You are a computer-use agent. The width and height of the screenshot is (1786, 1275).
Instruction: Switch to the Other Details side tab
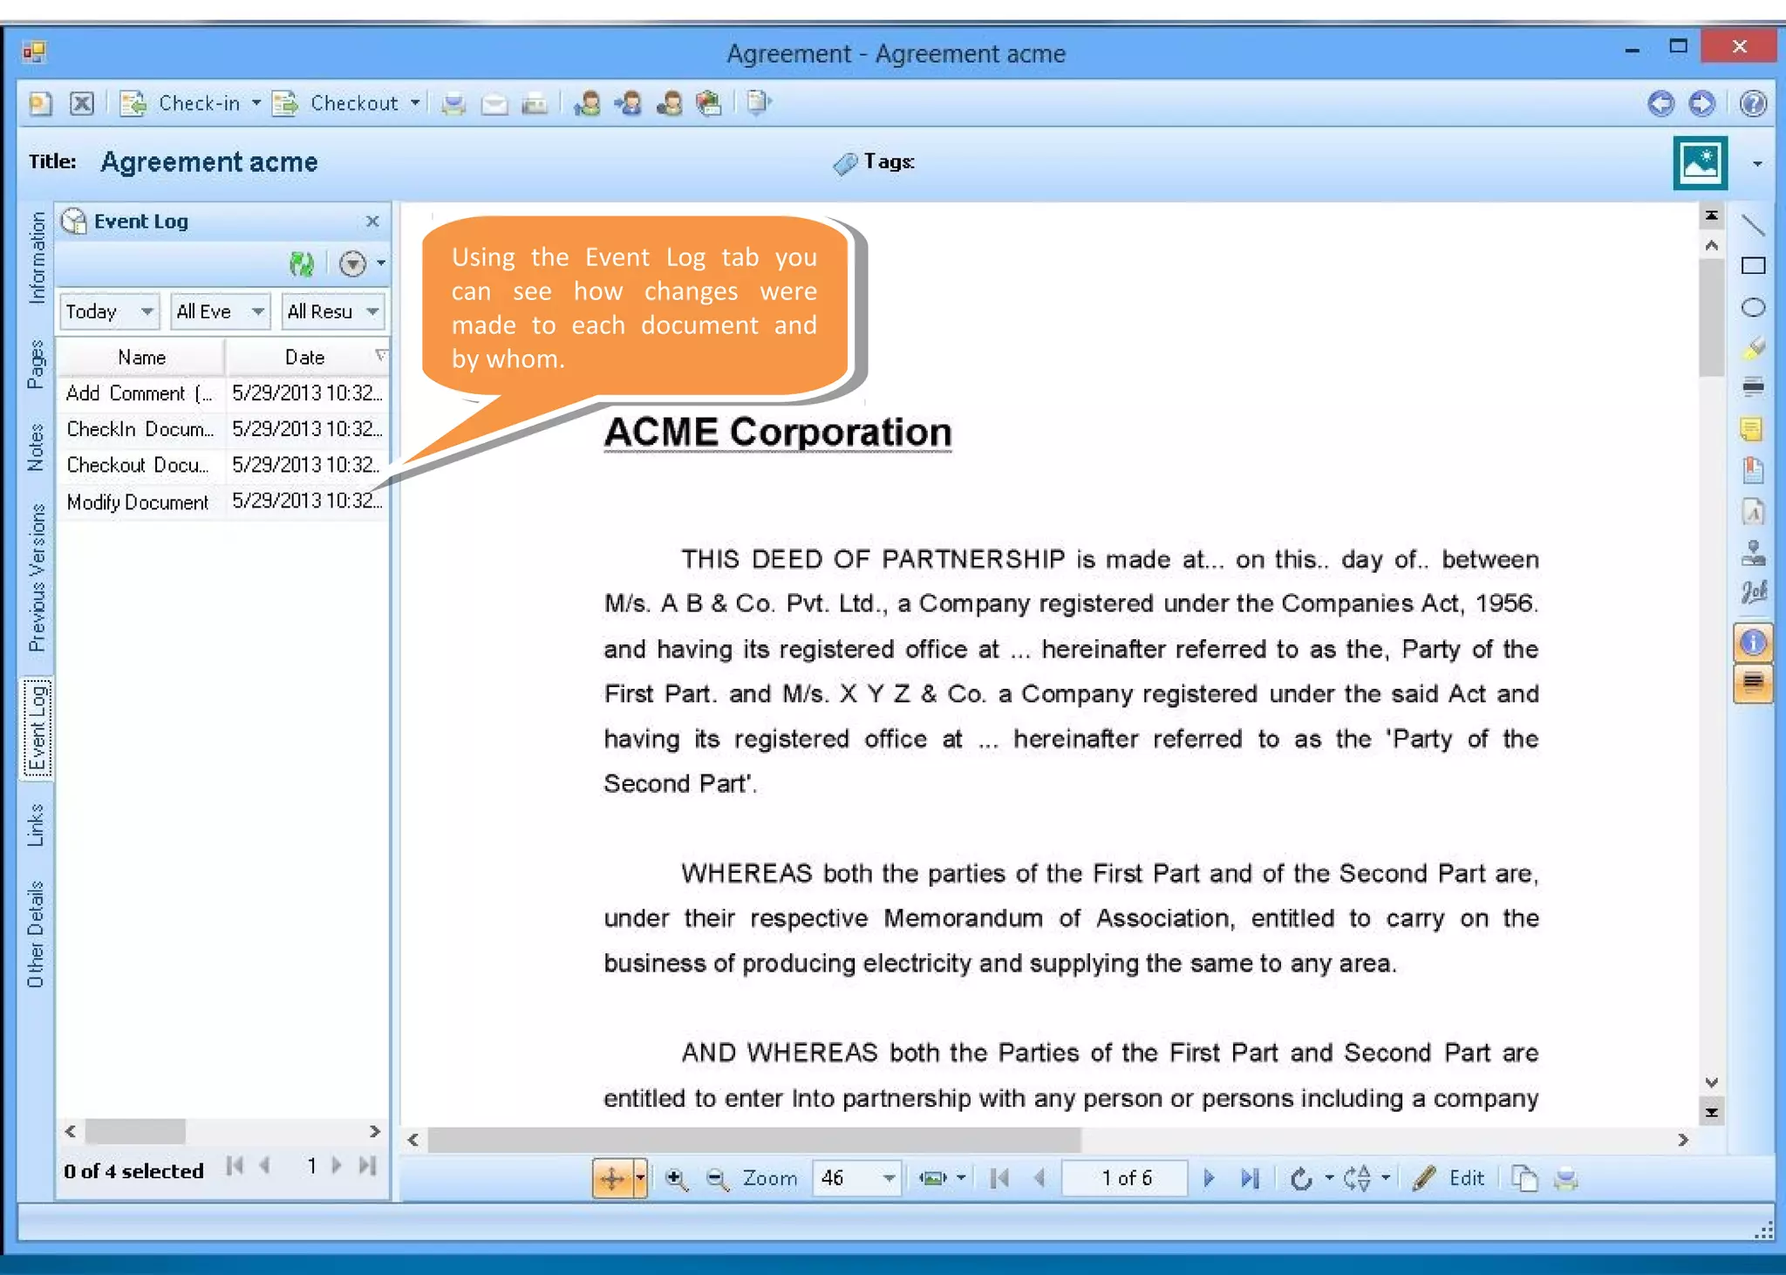pyautogui.click(x=36, y=934)
